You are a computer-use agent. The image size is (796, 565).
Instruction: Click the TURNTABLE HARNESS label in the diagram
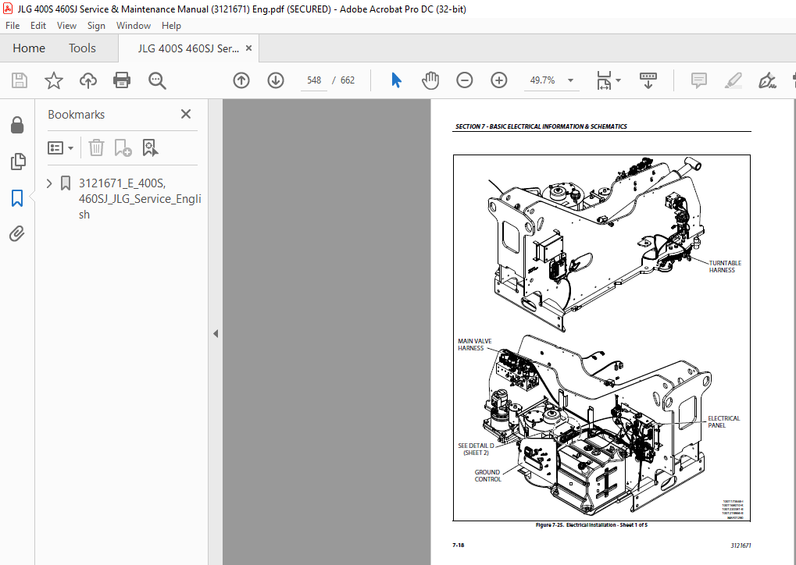(724, 266)
